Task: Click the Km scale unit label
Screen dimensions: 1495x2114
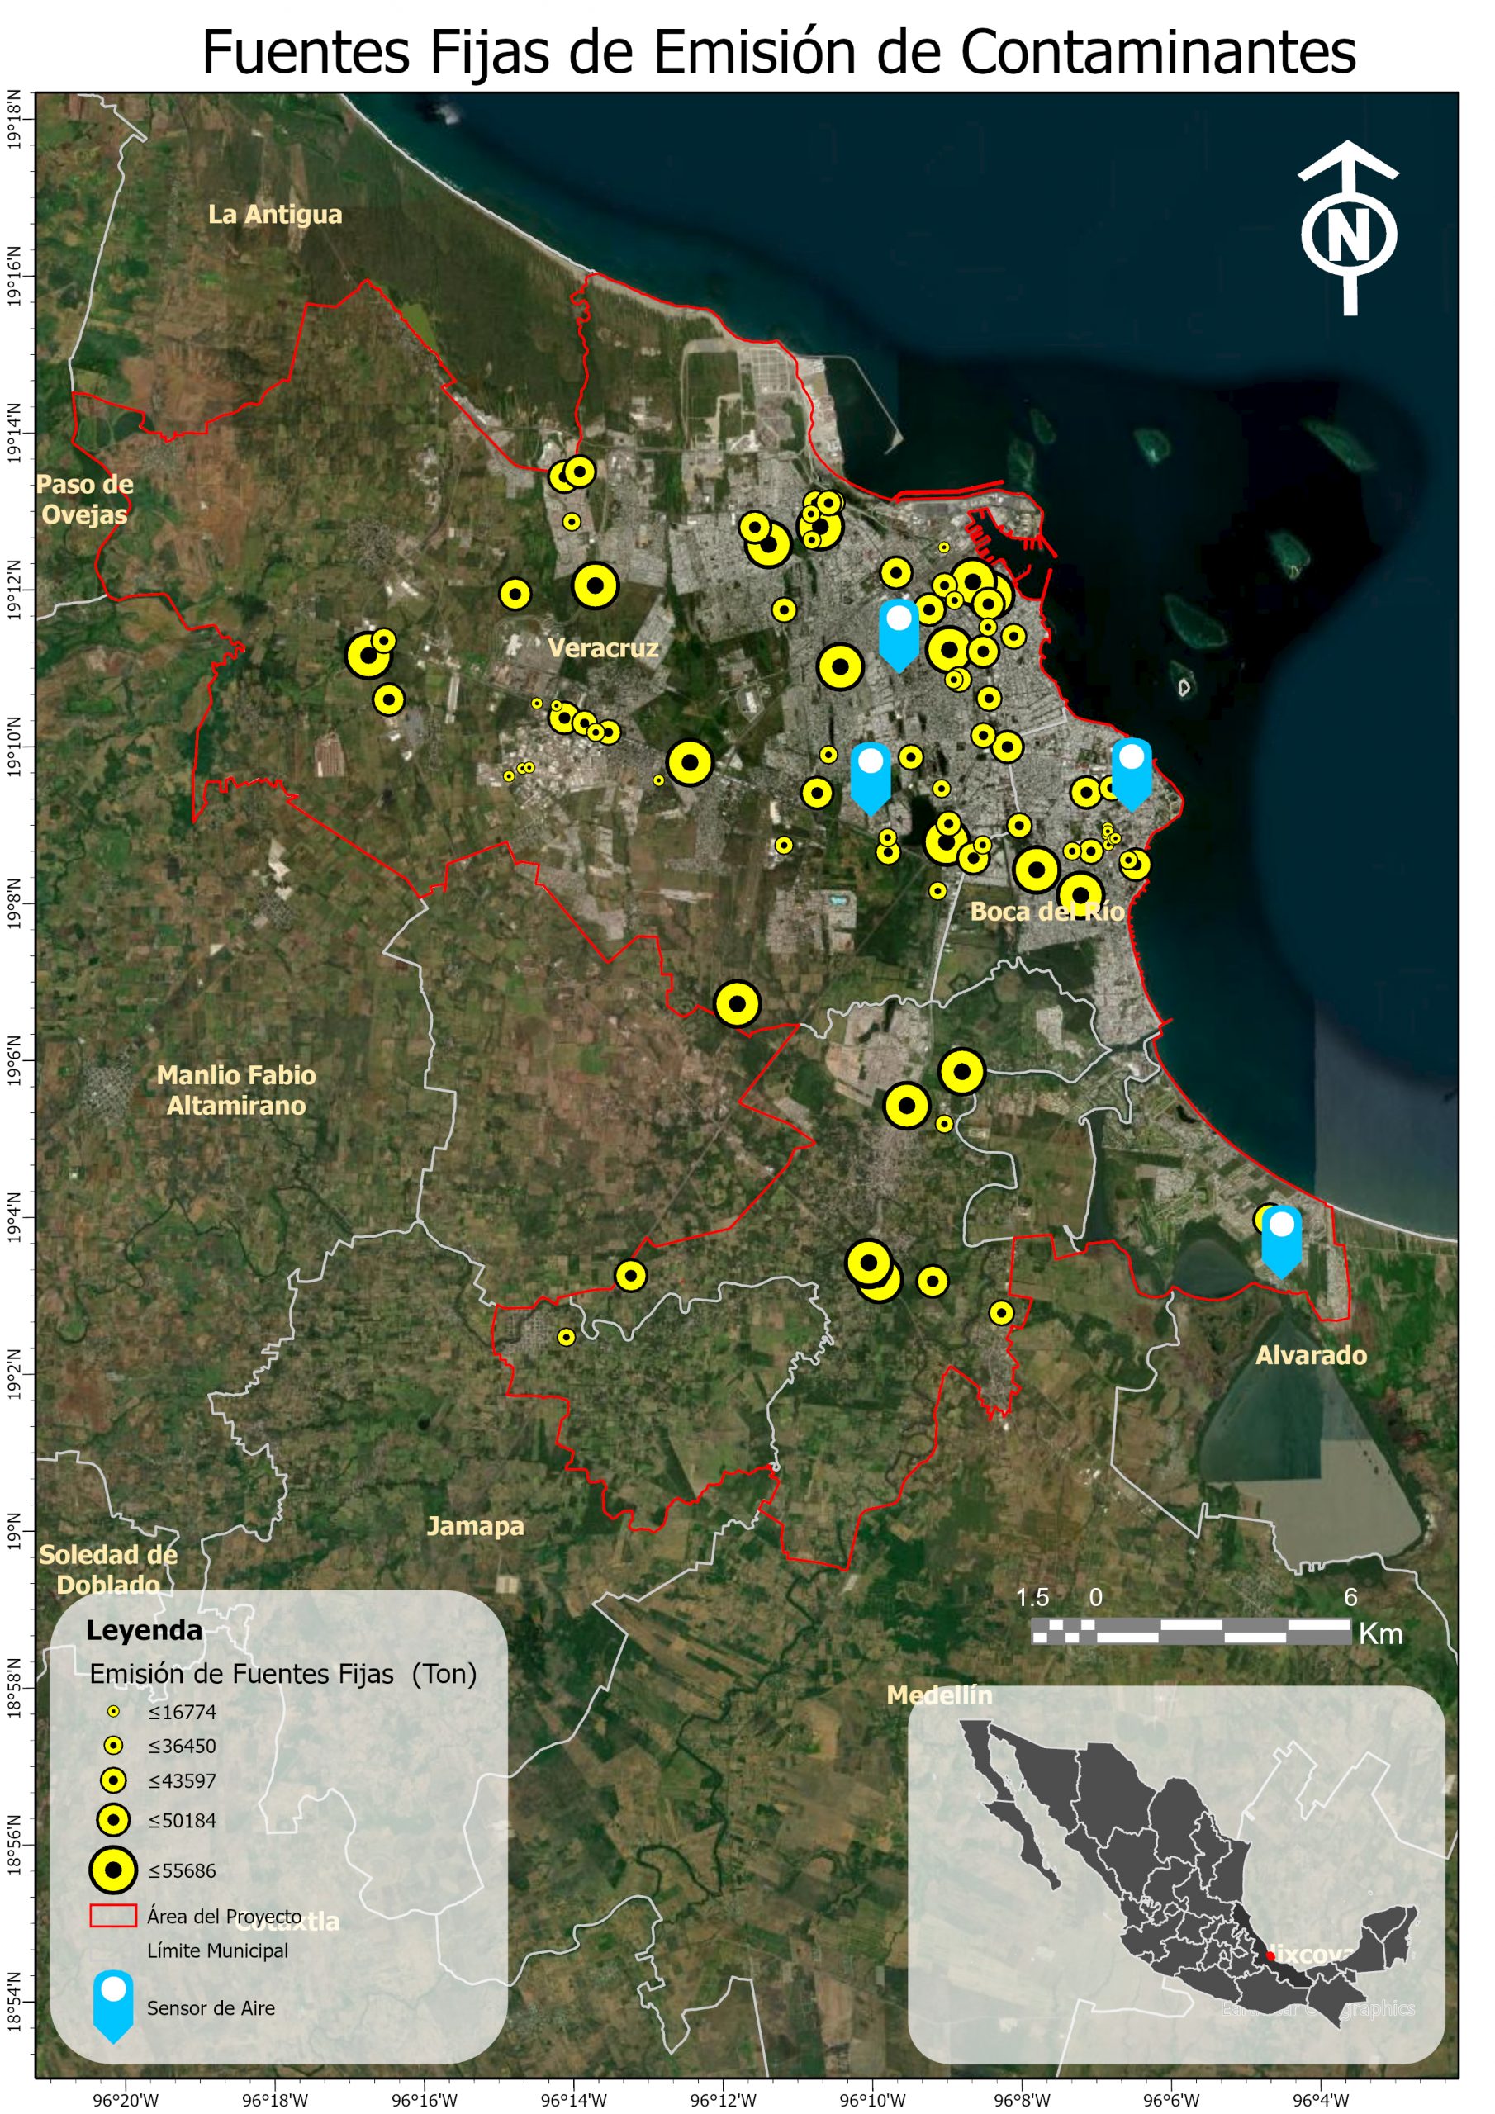Action: pyautogui.click(x=1381, y=1634)
